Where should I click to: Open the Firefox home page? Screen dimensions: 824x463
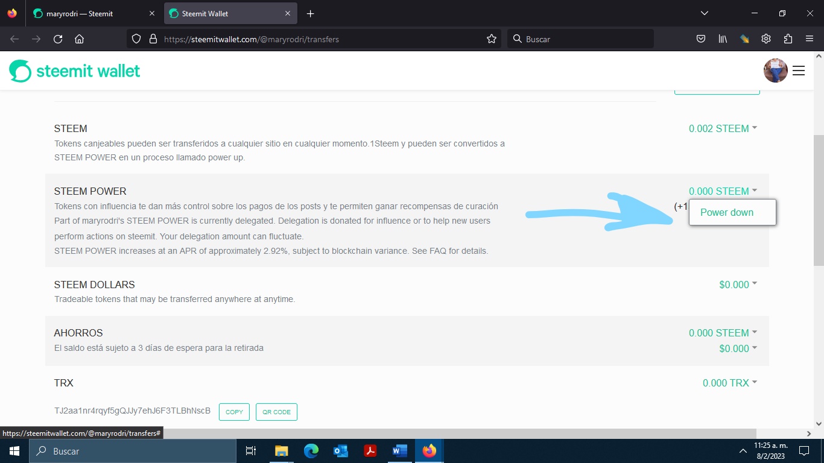pos(79,39)
